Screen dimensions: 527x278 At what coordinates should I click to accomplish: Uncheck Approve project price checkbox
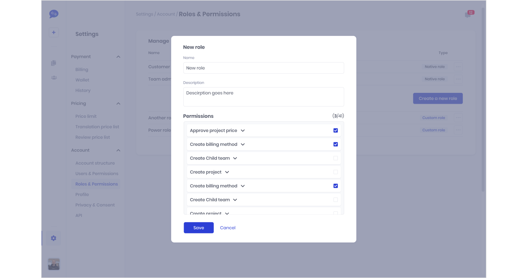[336, 130]
